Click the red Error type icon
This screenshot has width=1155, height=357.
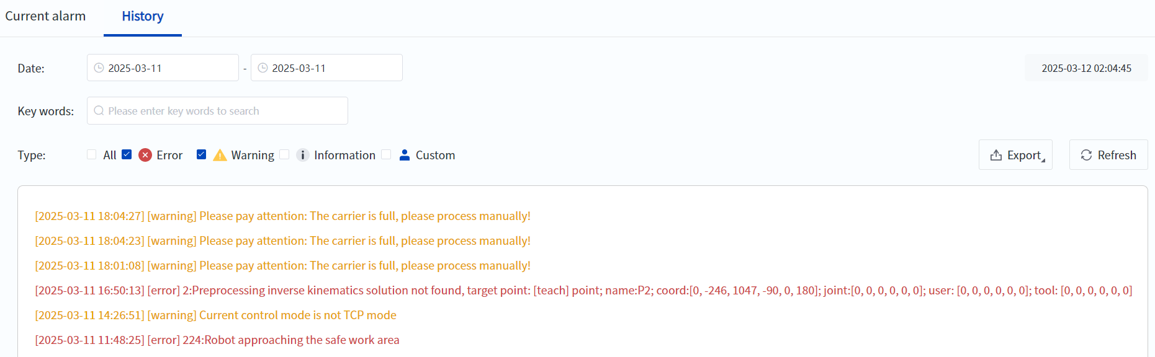(x=145, y=155)
